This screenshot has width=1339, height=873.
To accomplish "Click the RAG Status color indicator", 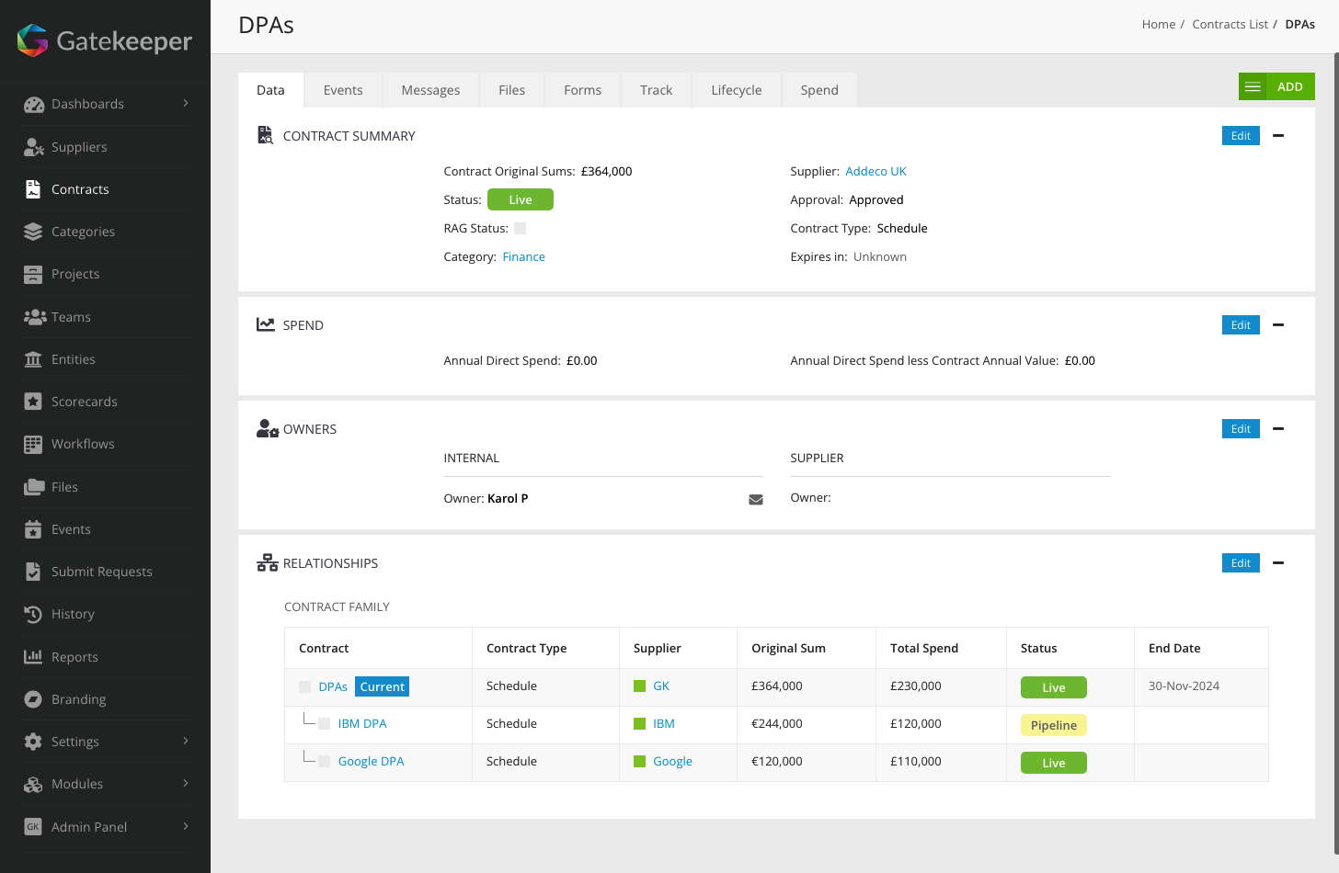I will tap(521, 229).
